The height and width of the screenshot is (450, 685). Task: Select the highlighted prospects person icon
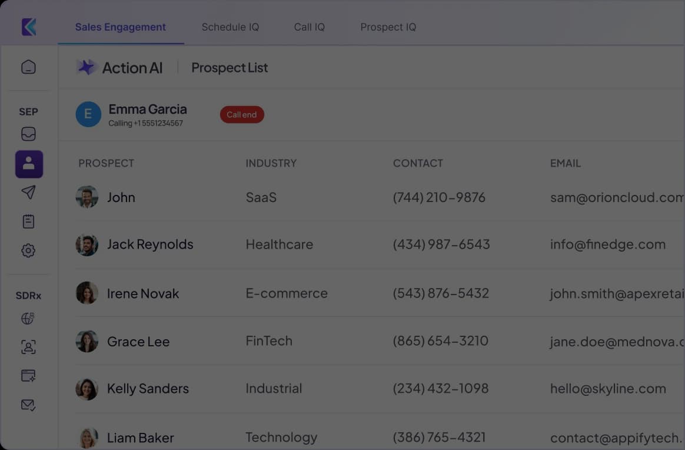click(29, 164)
